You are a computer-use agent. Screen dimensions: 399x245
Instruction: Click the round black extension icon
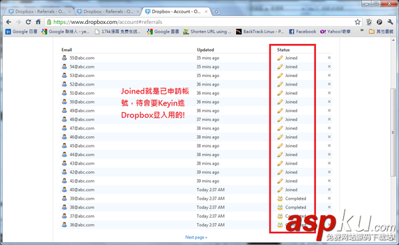[380, 22]
